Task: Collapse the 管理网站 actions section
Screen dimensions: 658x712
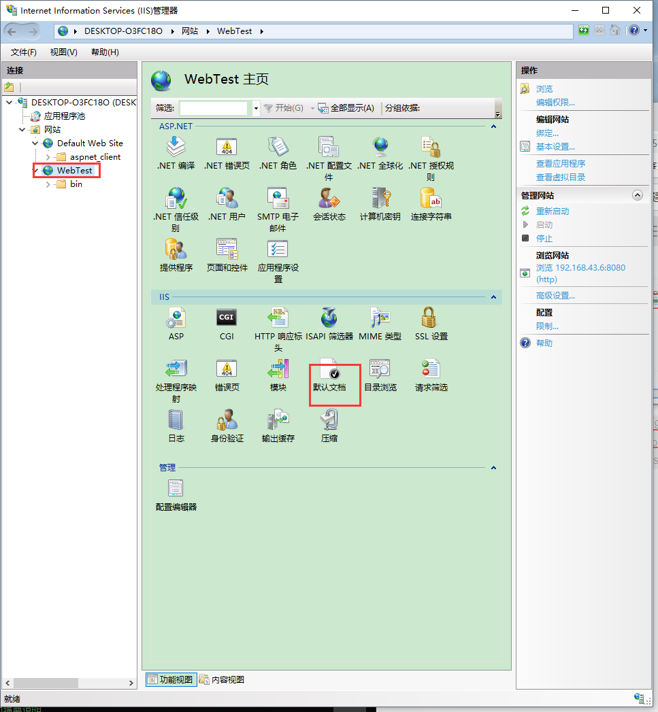Action: (638, 195)
